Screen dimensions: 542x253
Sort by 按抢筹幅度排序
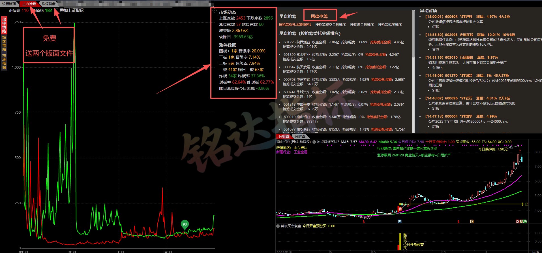pos(390,25)
